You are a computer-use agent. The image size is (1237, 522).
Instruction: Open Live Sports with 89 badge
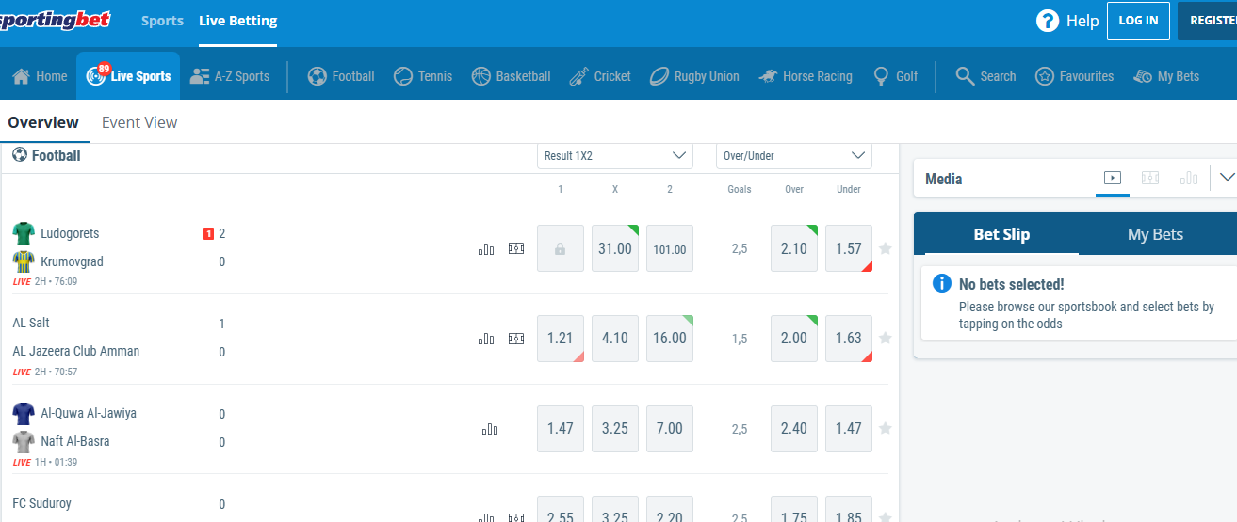[128, 76]
